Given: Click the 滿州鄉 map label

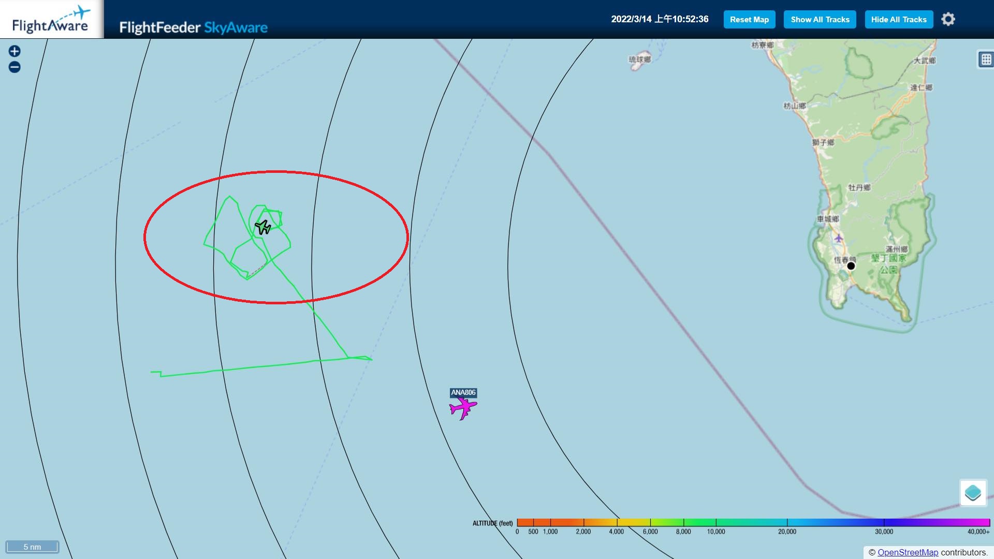Looking at the screenshot, I should pyautogui.click(x=897, y=249).
